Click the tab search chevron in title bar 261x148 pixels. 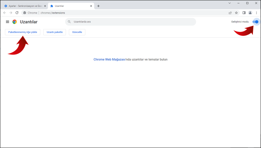pyautogui.click(x=229, y=3)
